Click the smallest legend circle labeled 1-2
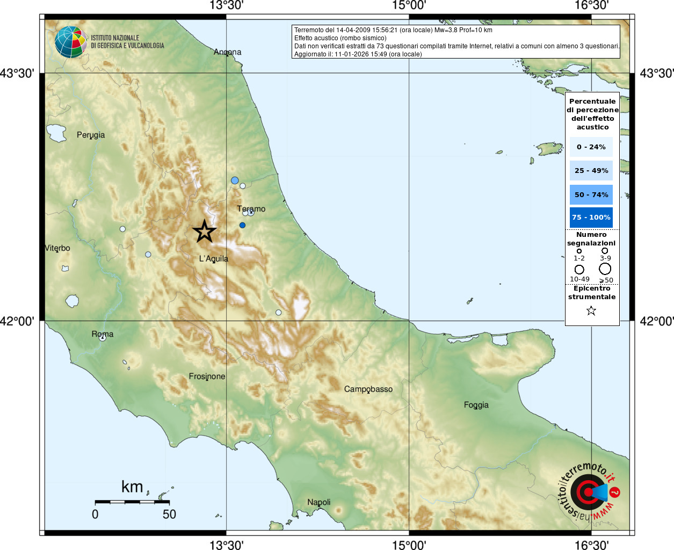 [x=579, y=251]
